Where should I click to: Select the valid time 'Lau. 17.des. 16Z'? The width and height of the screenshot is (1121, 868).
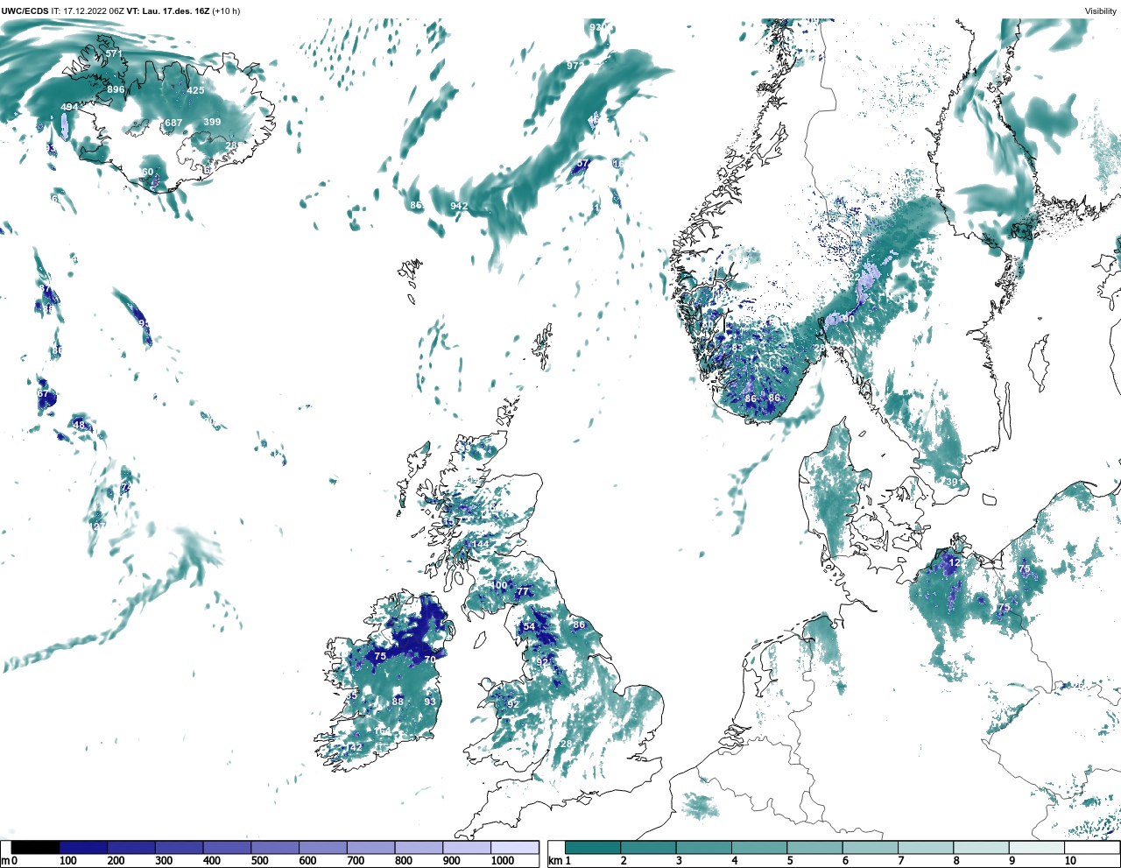tap(175, 11)
